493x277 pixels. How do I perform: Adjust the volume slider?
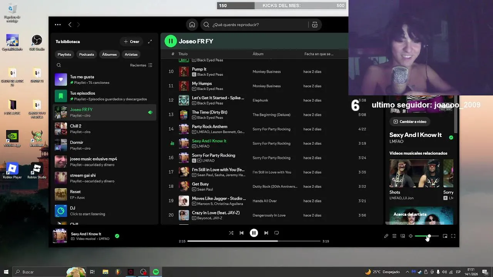[426, 236]
